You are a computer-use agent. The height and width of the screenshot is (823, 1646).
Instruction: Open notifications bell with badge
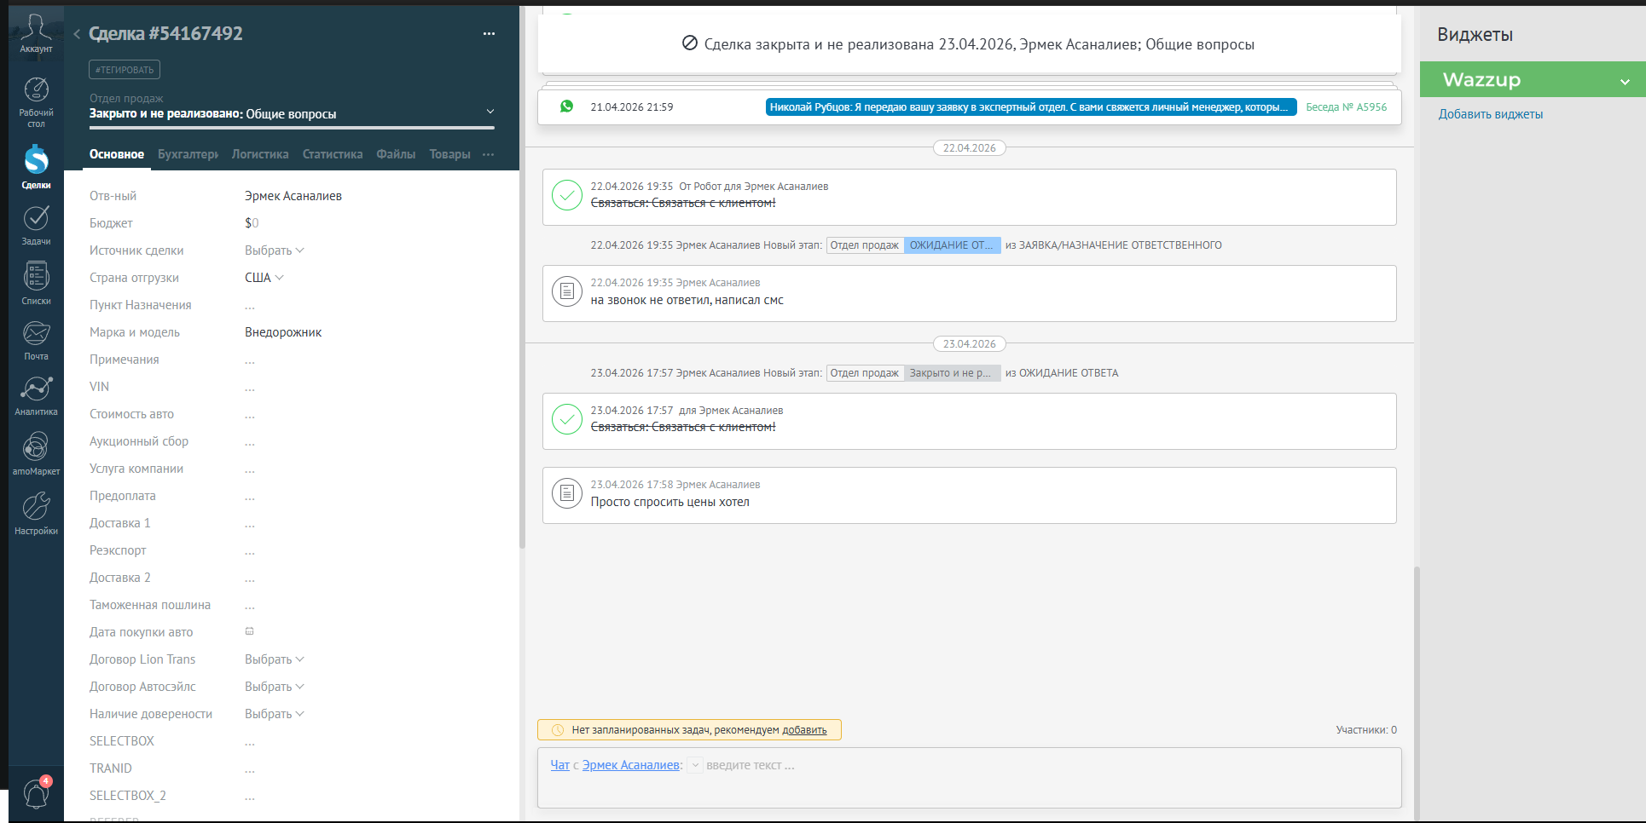tap(37, 792)
